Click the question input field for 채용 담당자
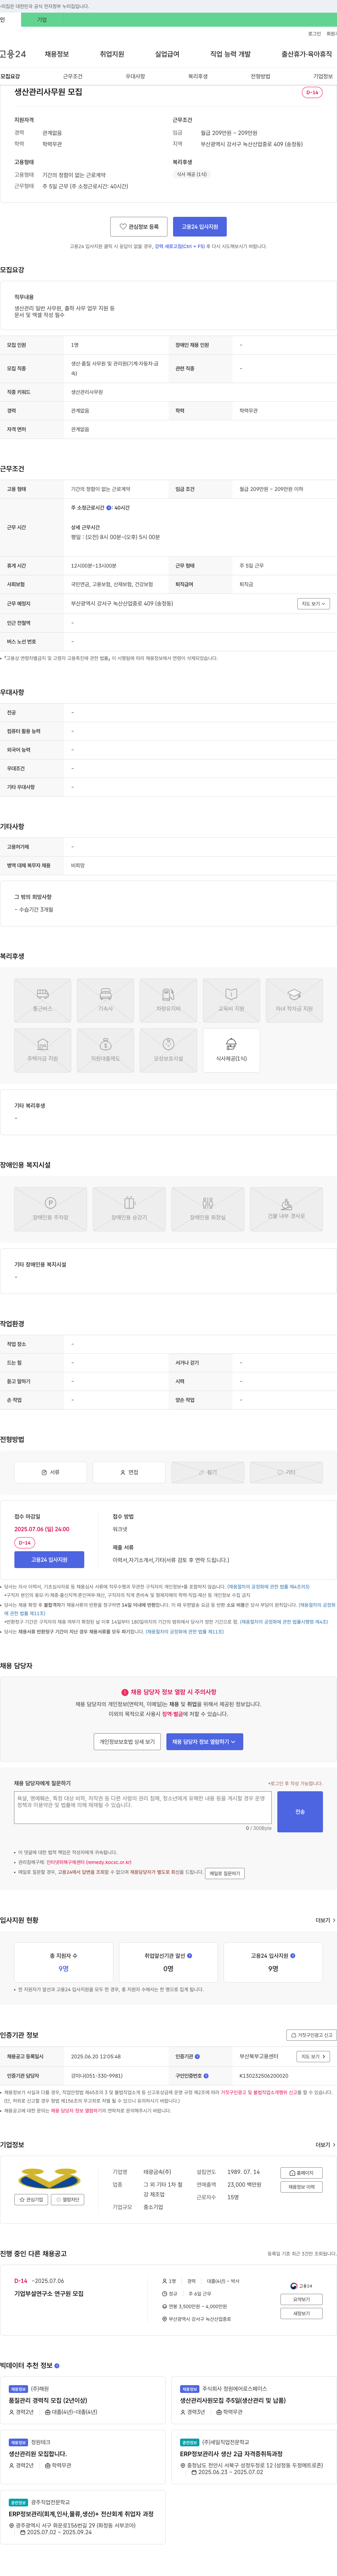The height and width of the screenshot is (2576, 337). (x=143, y=1808)
